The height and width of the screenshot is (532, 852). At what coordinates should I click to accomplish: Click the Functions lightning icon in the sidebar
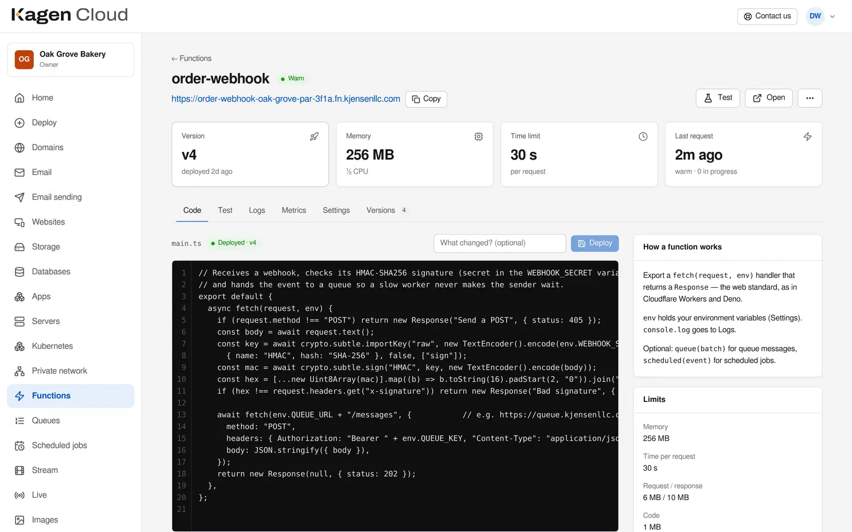coord(20,396)
